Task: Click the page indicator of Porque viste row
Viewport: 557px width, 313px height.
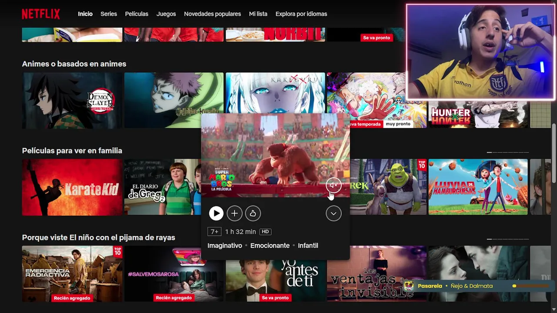Action: tap(508, 239)
